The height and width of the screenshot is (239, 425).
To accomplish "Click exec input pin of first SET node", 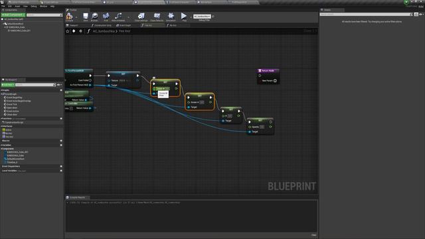I will (109, 76).
